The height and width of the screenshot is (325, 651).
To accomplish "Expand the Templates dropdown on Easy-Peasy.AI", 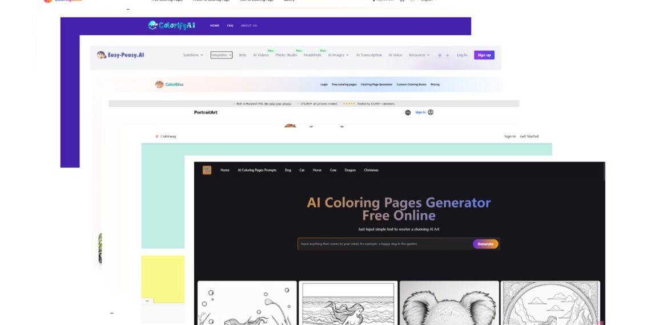I will tap(222, 55).
